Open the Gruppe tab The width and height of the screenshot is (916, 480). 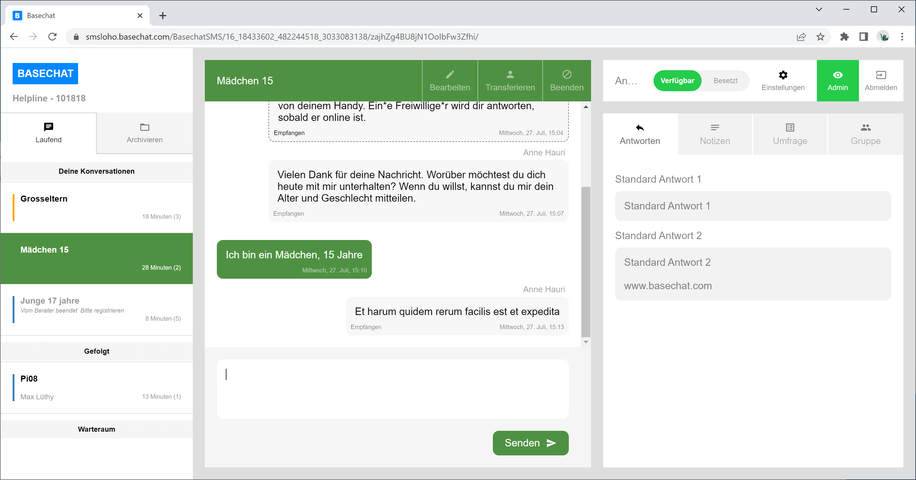tap(865, 134)
